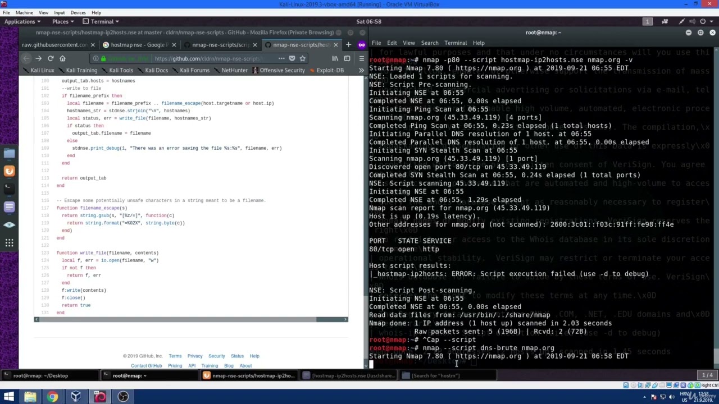Open OBS Studio from Windows taskbar
719x404 pixels.
pyautogui.click(x=123, y=397)
